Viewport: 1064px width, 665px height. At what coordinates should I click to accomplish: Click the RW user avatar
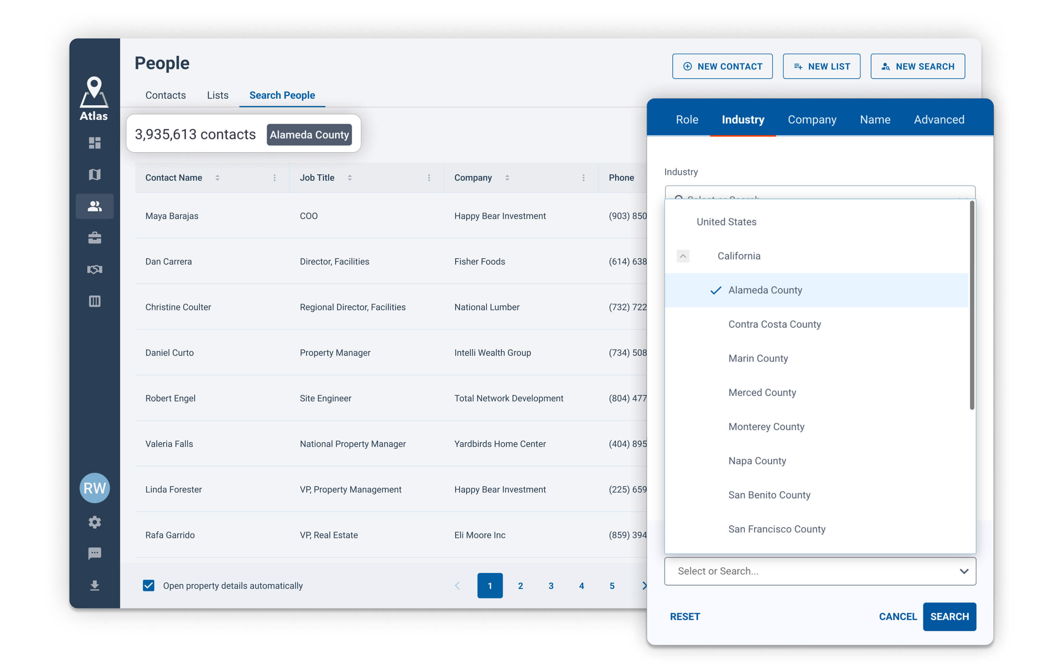(95, 488)
